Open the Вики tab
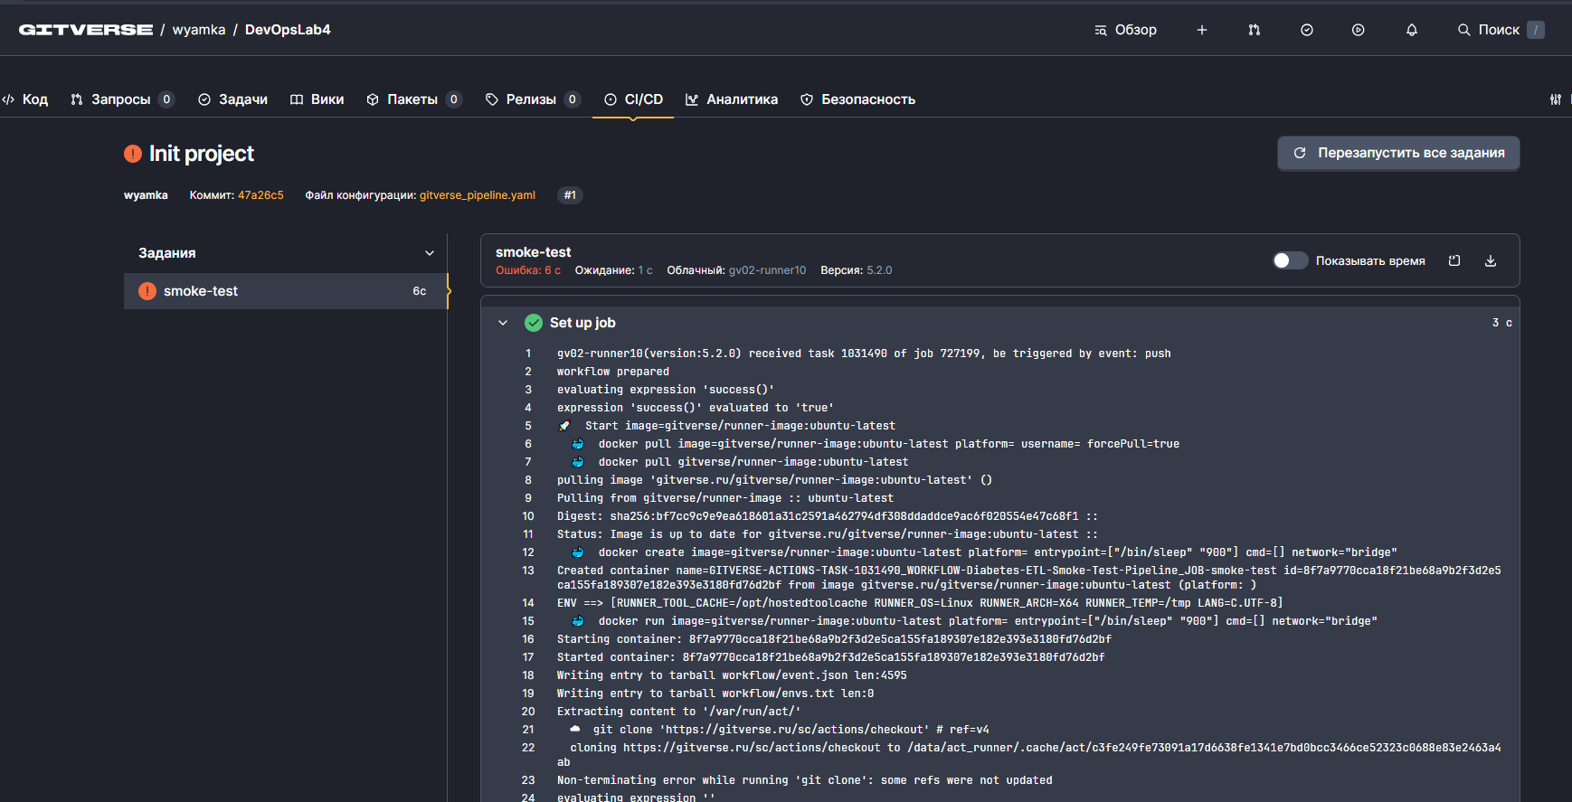The width and height of the screenshot is (1572, 802). click(317, 99)
